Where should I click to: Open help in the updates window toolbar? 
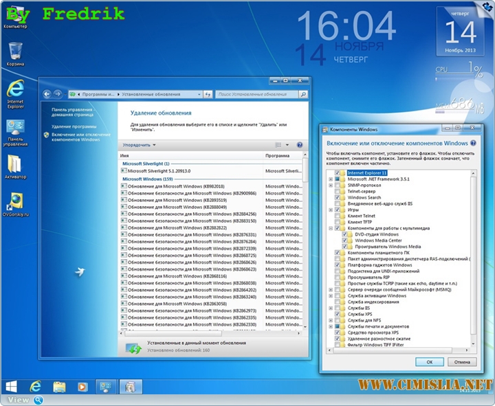300,145
